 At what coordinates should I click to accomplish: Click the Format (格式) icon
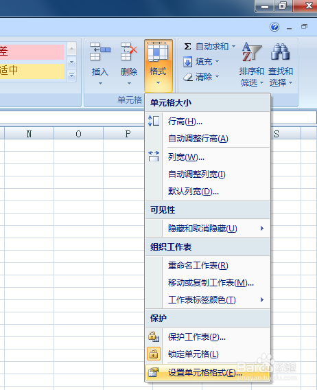(x=158, y=51)
